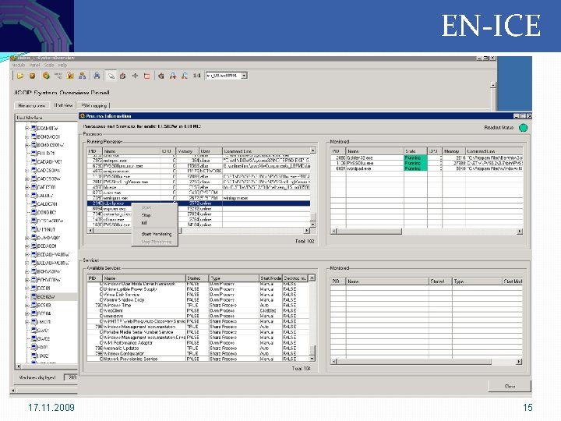The image size is (561, 421).
Task: Switch to the Hierarchy view tab
Action: tap(31, 105)
